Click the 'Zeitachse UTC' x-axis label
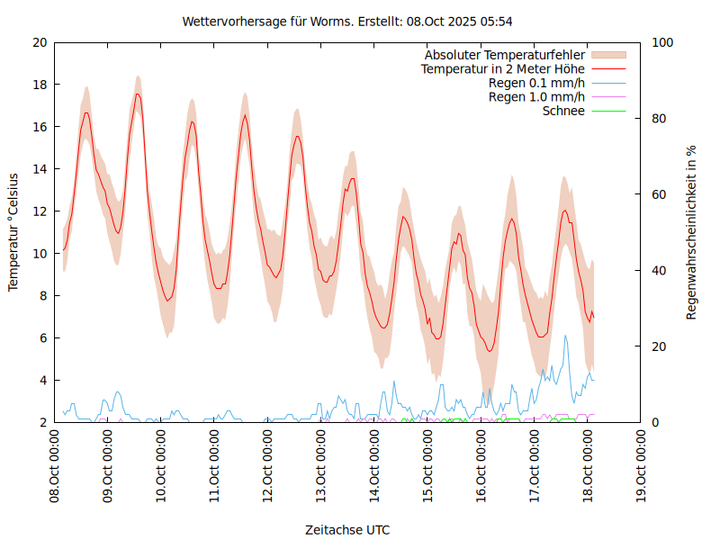Screen dimensions: 720x540 (347, 529)
